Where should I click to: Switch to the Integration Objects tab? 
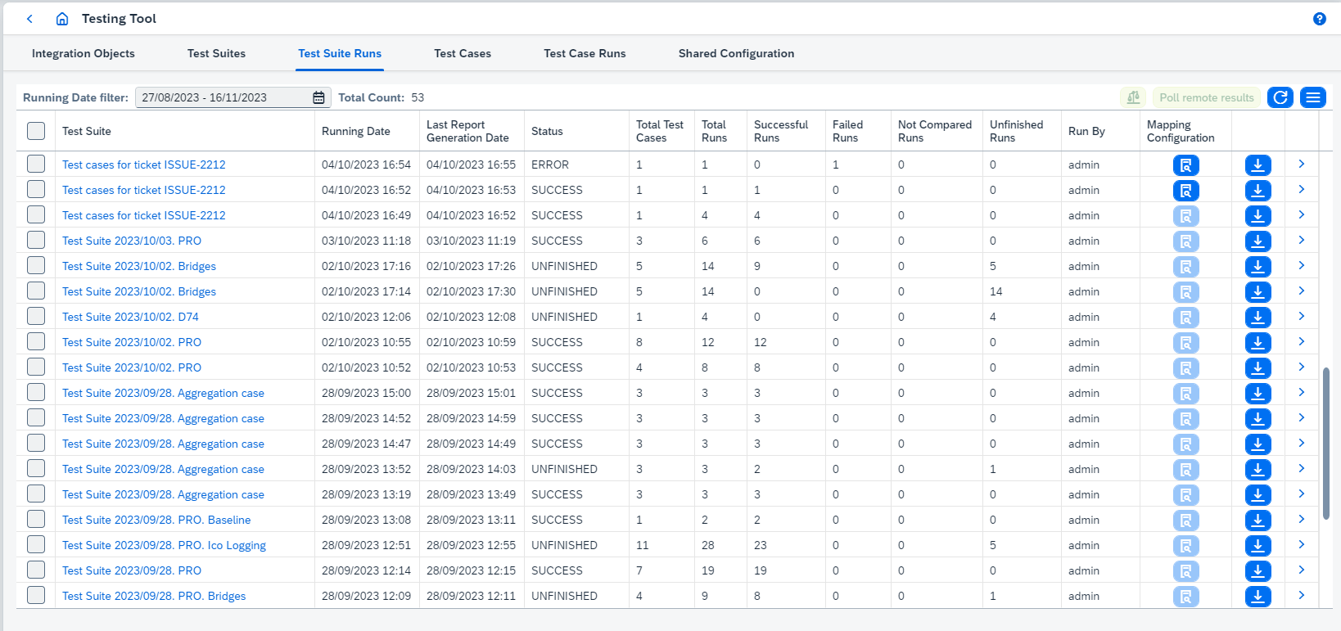tap(84, 54)
